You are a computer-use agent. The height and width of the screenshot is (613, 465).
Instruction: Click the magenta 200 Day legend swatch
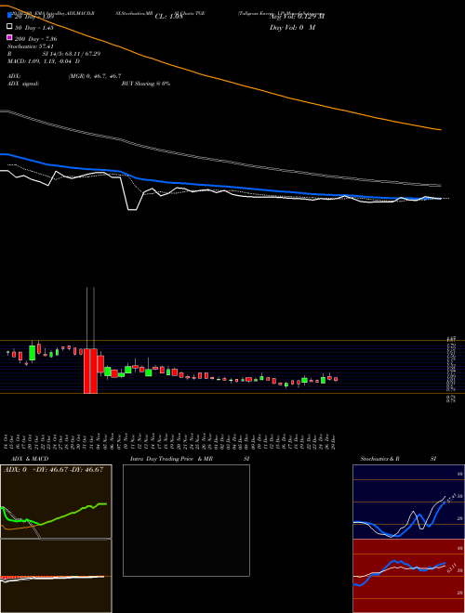coord(9,37)
